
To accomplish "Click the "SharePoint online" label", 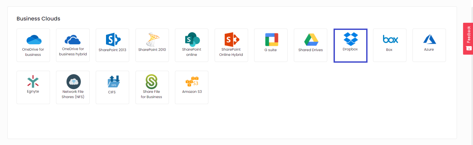I will coord(192,52).
